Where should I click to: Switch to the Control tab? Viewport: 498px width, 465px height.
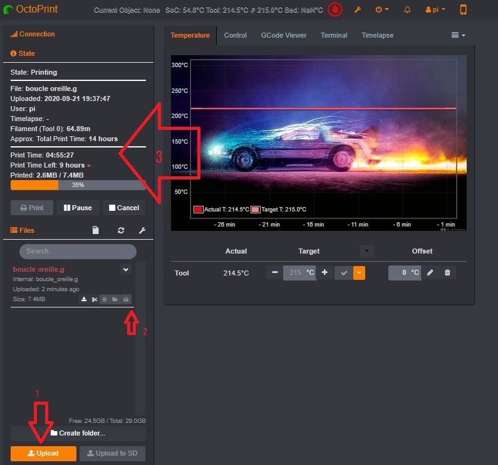(x=236, y=35)
